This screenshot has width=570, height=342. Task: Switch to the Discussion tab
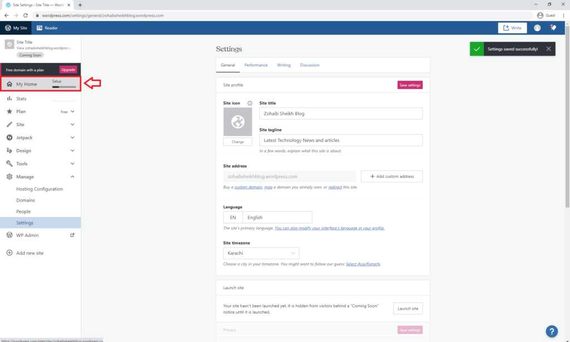click(x=309, y=65)
